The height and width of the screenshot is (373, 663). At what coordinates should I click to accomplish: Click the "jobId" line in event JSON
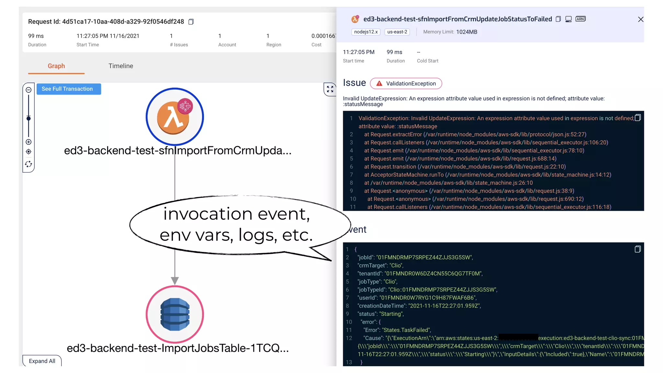(x=415, y=257)
